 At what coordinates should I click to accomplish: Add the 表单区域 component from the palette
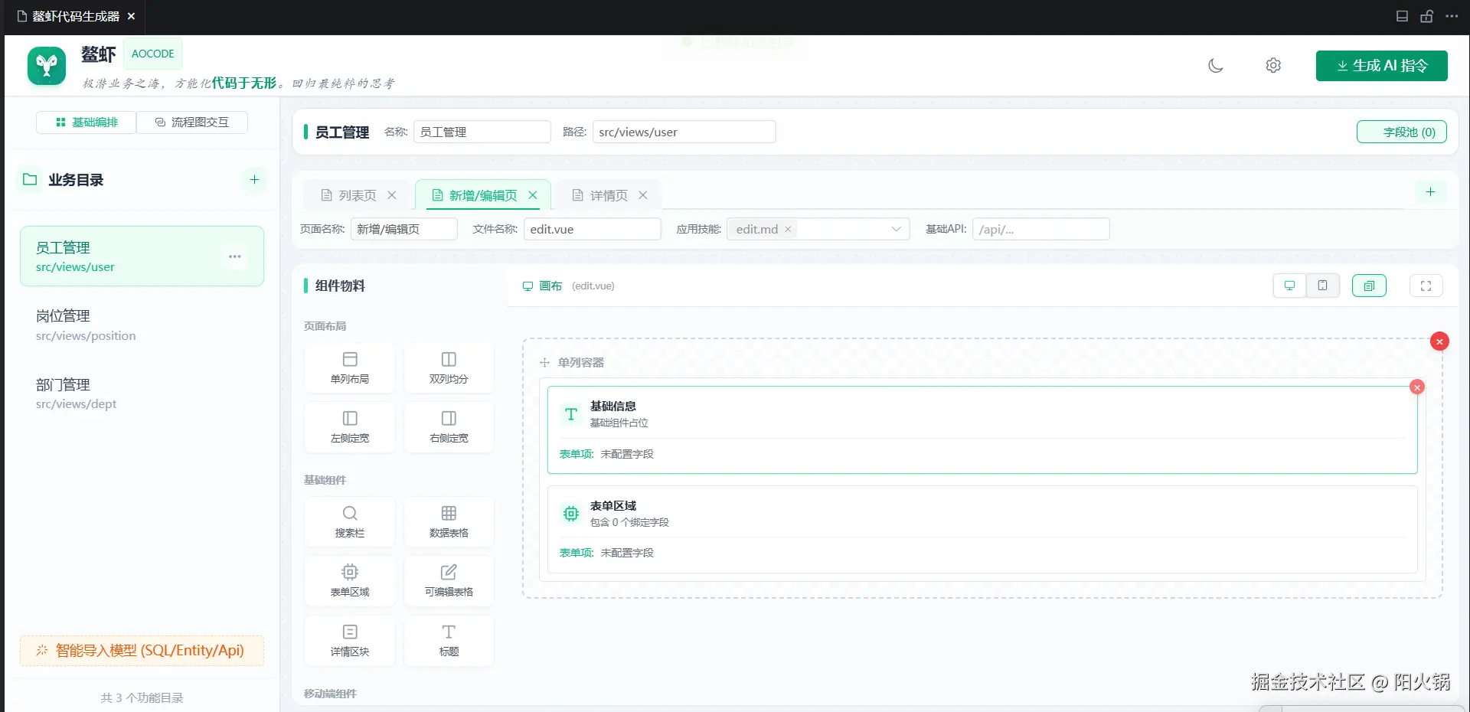[x=350, y=581]
